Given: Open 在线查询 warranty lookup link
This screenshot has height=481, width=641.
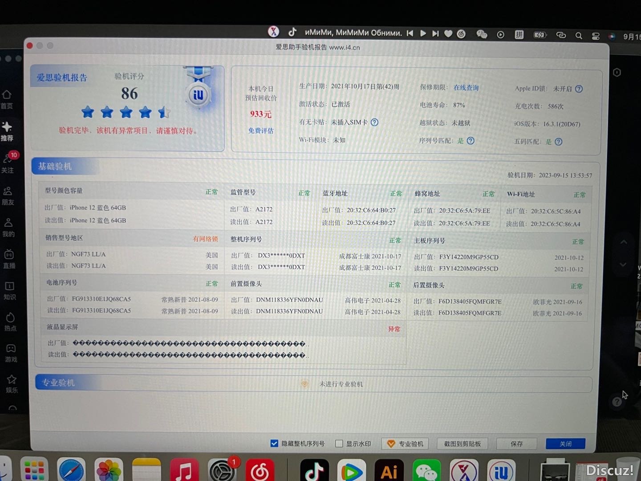Looking at the screenshot, I should 466,88.
